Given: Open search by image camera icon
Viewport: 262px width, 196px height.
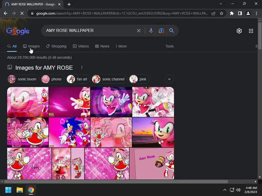Looking at the screenshot, I should pyautogui.click(x=161, y=31).
